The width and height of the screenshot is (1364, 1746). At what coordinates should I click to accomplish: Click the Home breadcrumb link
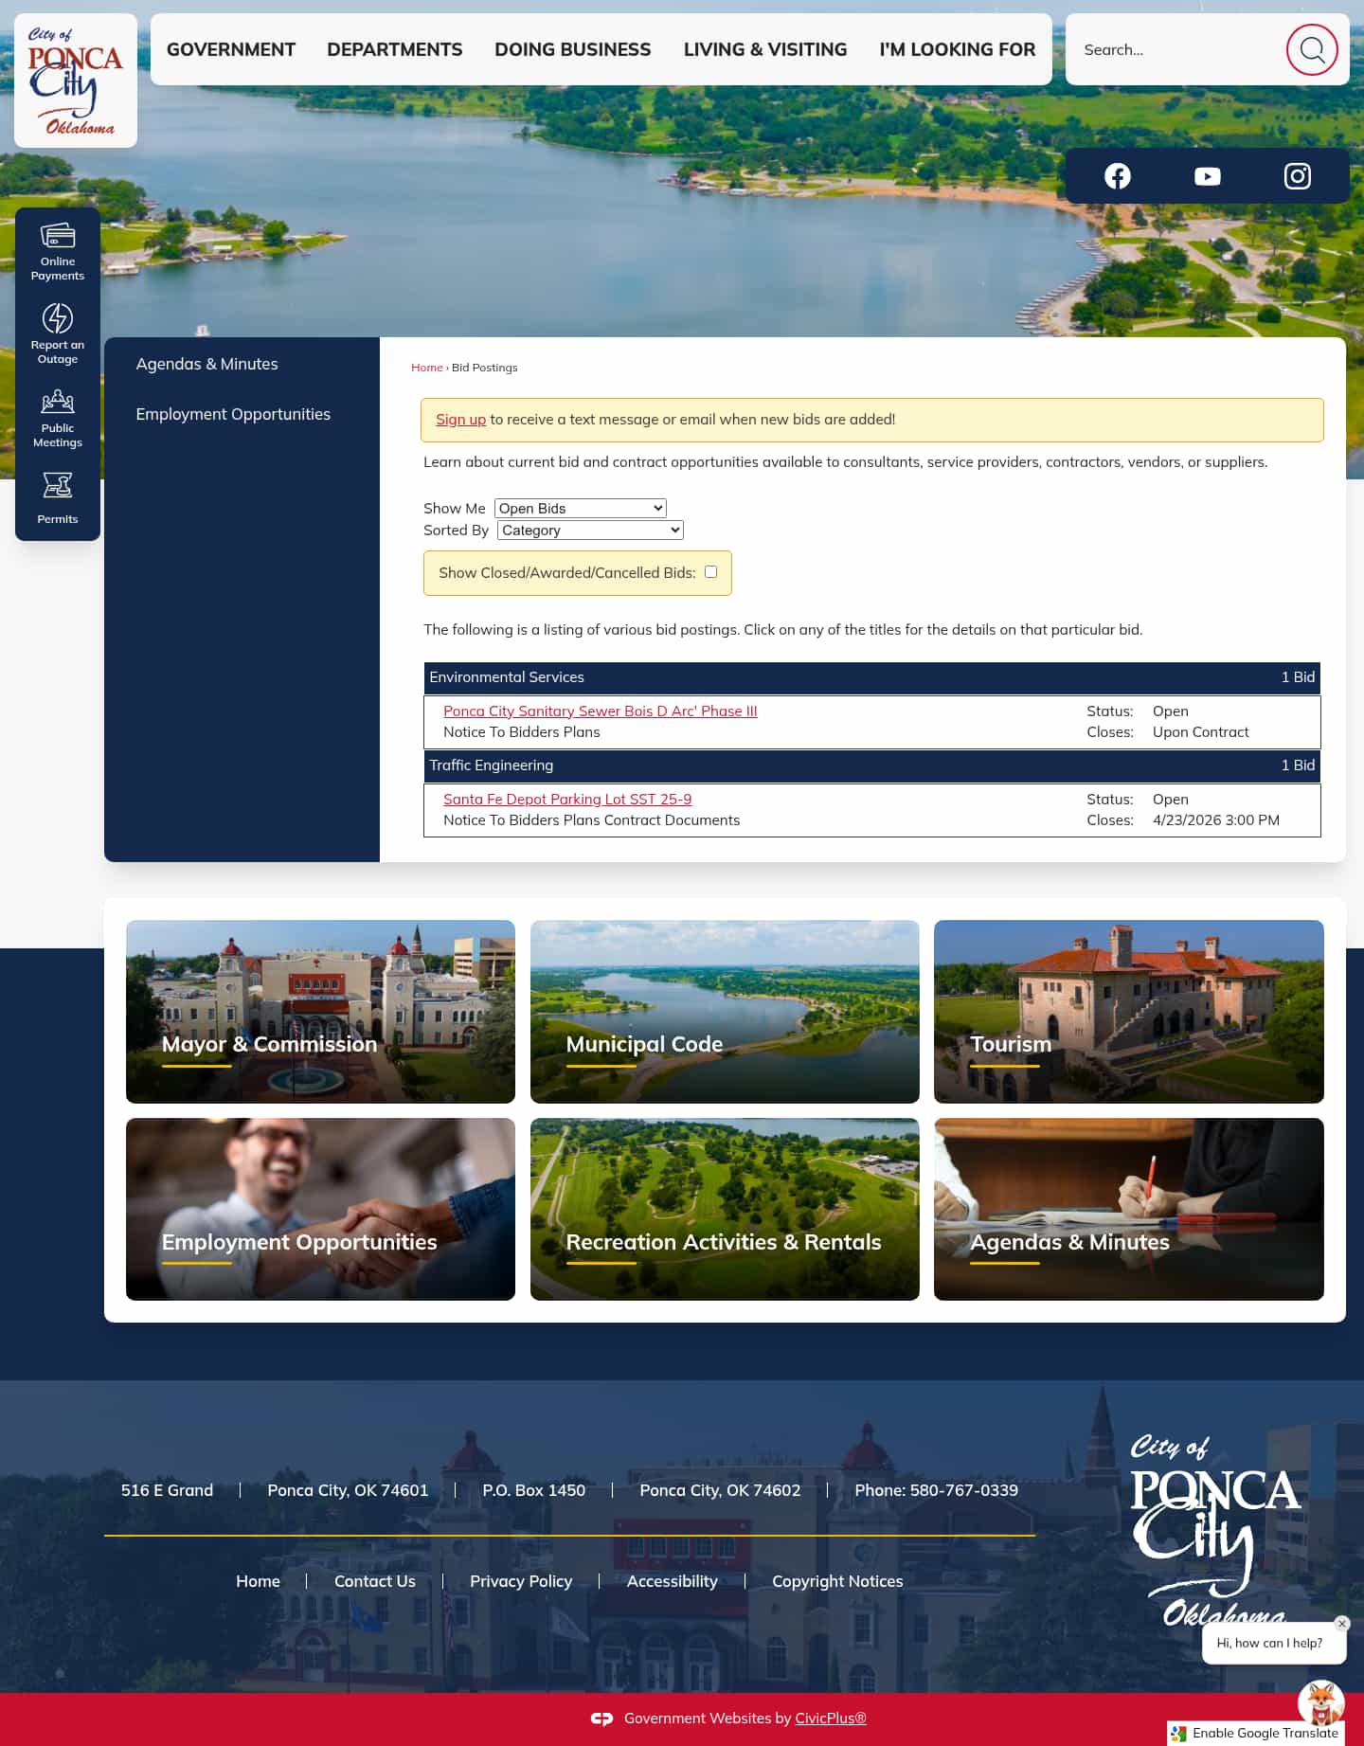click(427, 368)
